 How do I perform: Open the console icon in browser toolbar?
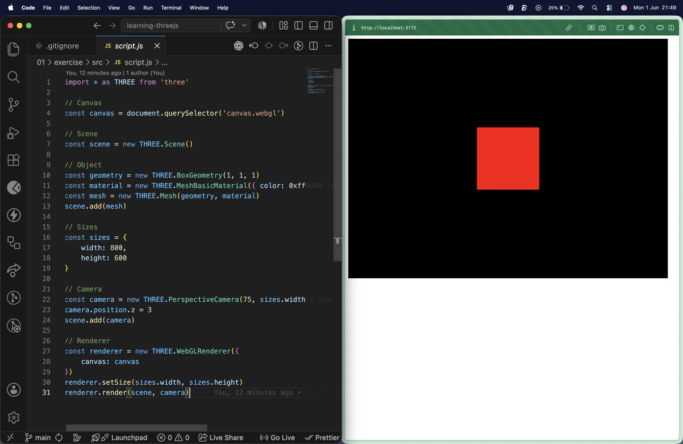(x=620, y=27)
